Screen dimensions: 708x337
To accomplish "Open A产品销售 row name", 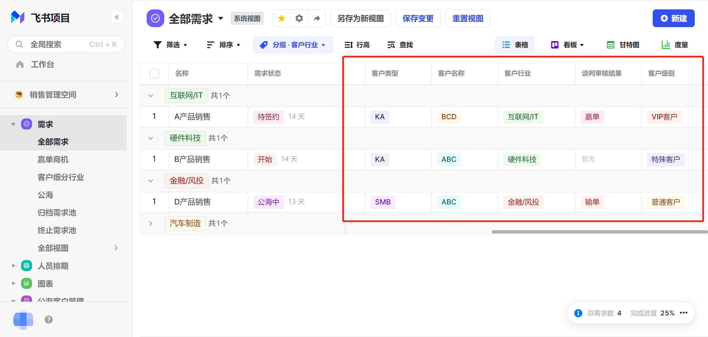I will (x=192, y=116).
